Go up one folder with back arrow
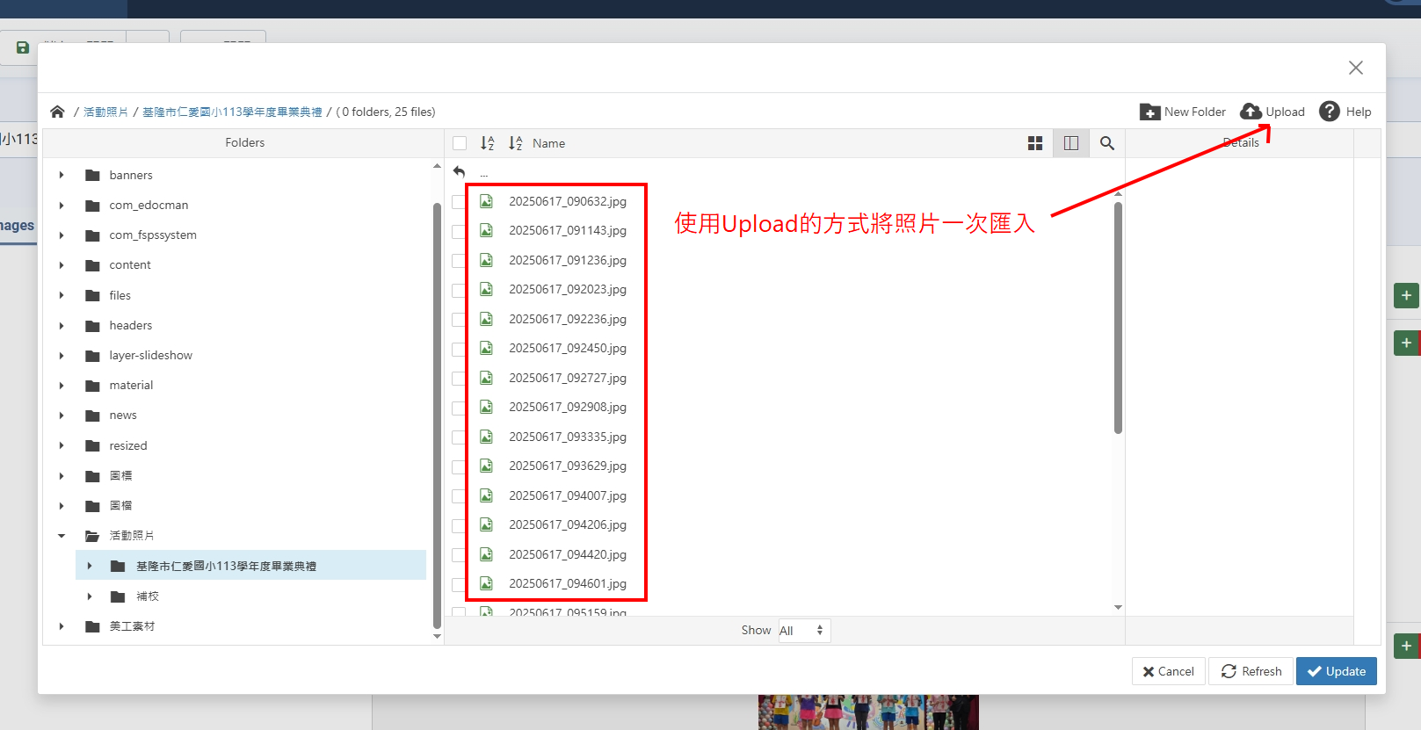Viewport: 1421px width, 730px height. (459, 172)
